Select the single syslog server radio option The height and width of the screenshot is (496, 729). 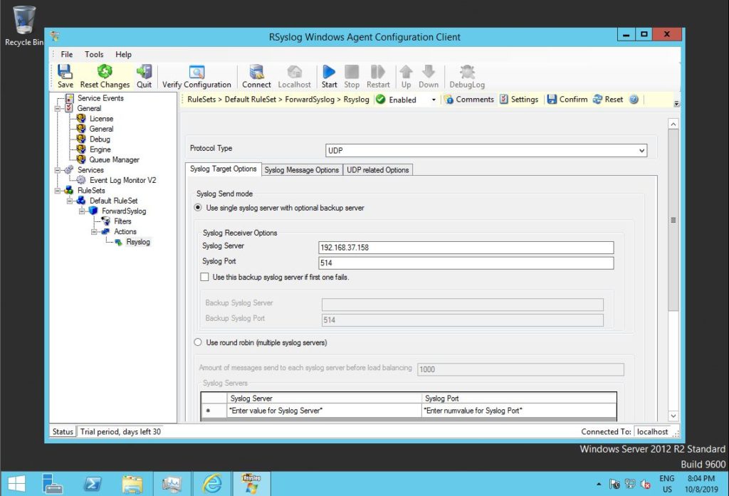click(199, 208)
